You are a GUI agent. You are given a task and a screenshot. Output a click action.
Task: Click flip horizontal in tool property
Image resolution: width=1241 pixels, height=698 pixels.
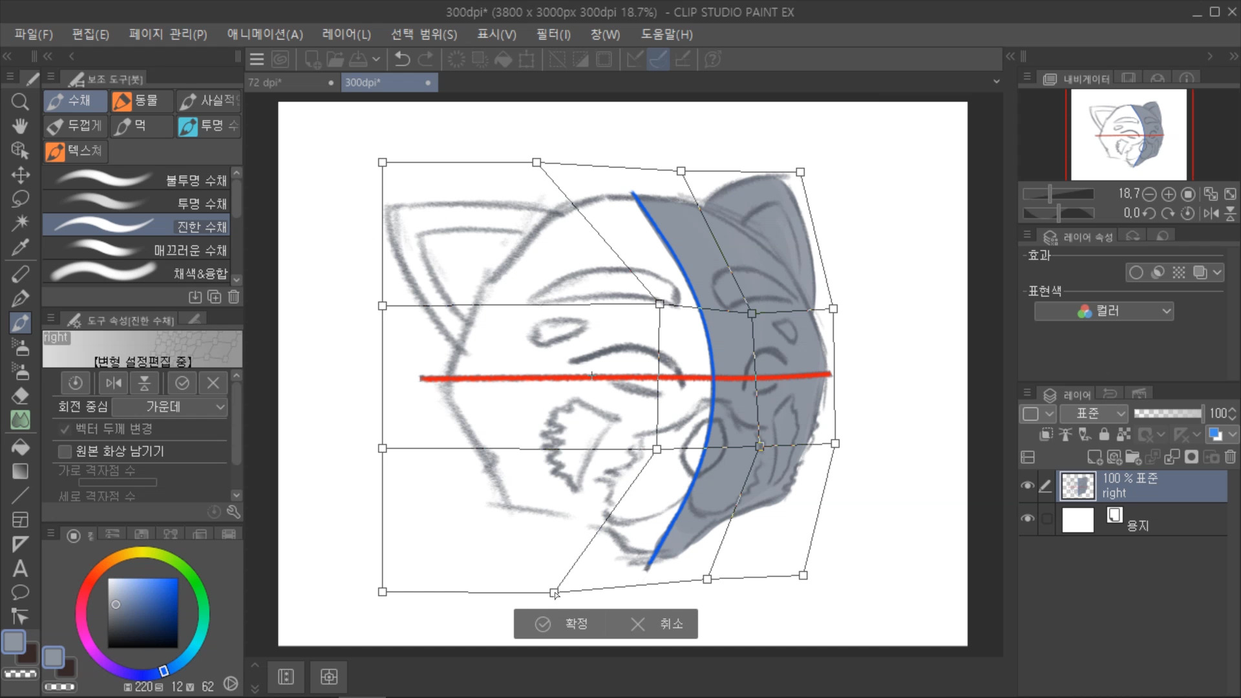tap(114, 383)
